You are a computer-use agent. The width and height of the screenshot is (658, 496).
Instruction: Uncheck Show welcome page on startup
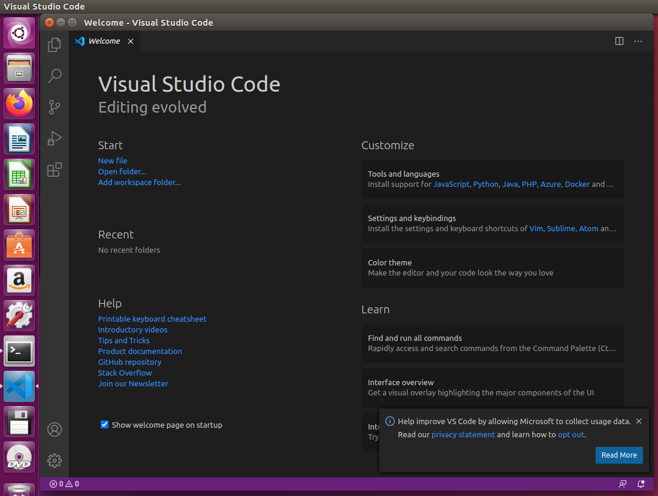[105, 425]
